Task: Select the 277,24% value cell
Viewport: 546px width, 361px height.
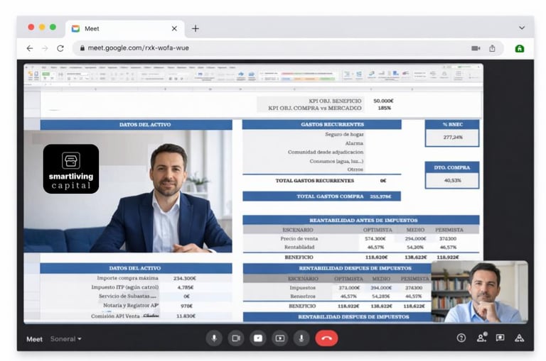Action: click(452, 138)
